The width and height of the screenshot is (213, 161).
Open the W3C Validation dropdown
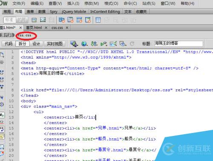[104, 44]
